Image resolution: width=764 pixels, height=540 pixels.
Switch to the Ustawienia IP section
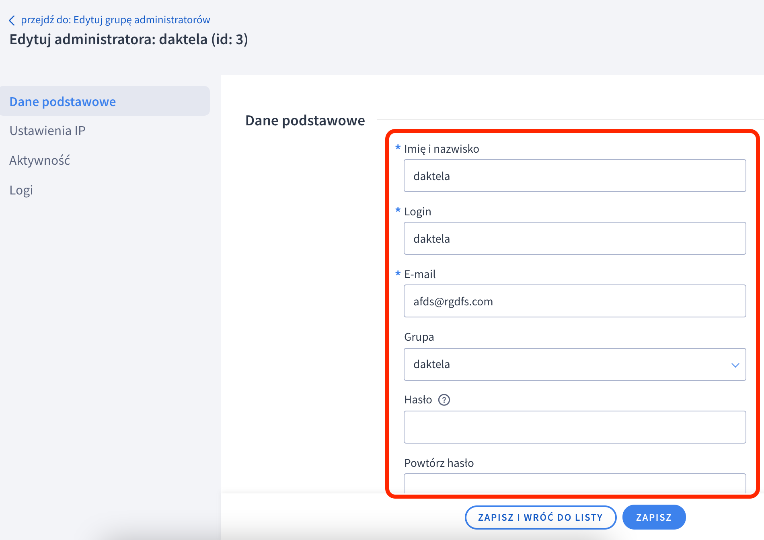click(47, 131)
